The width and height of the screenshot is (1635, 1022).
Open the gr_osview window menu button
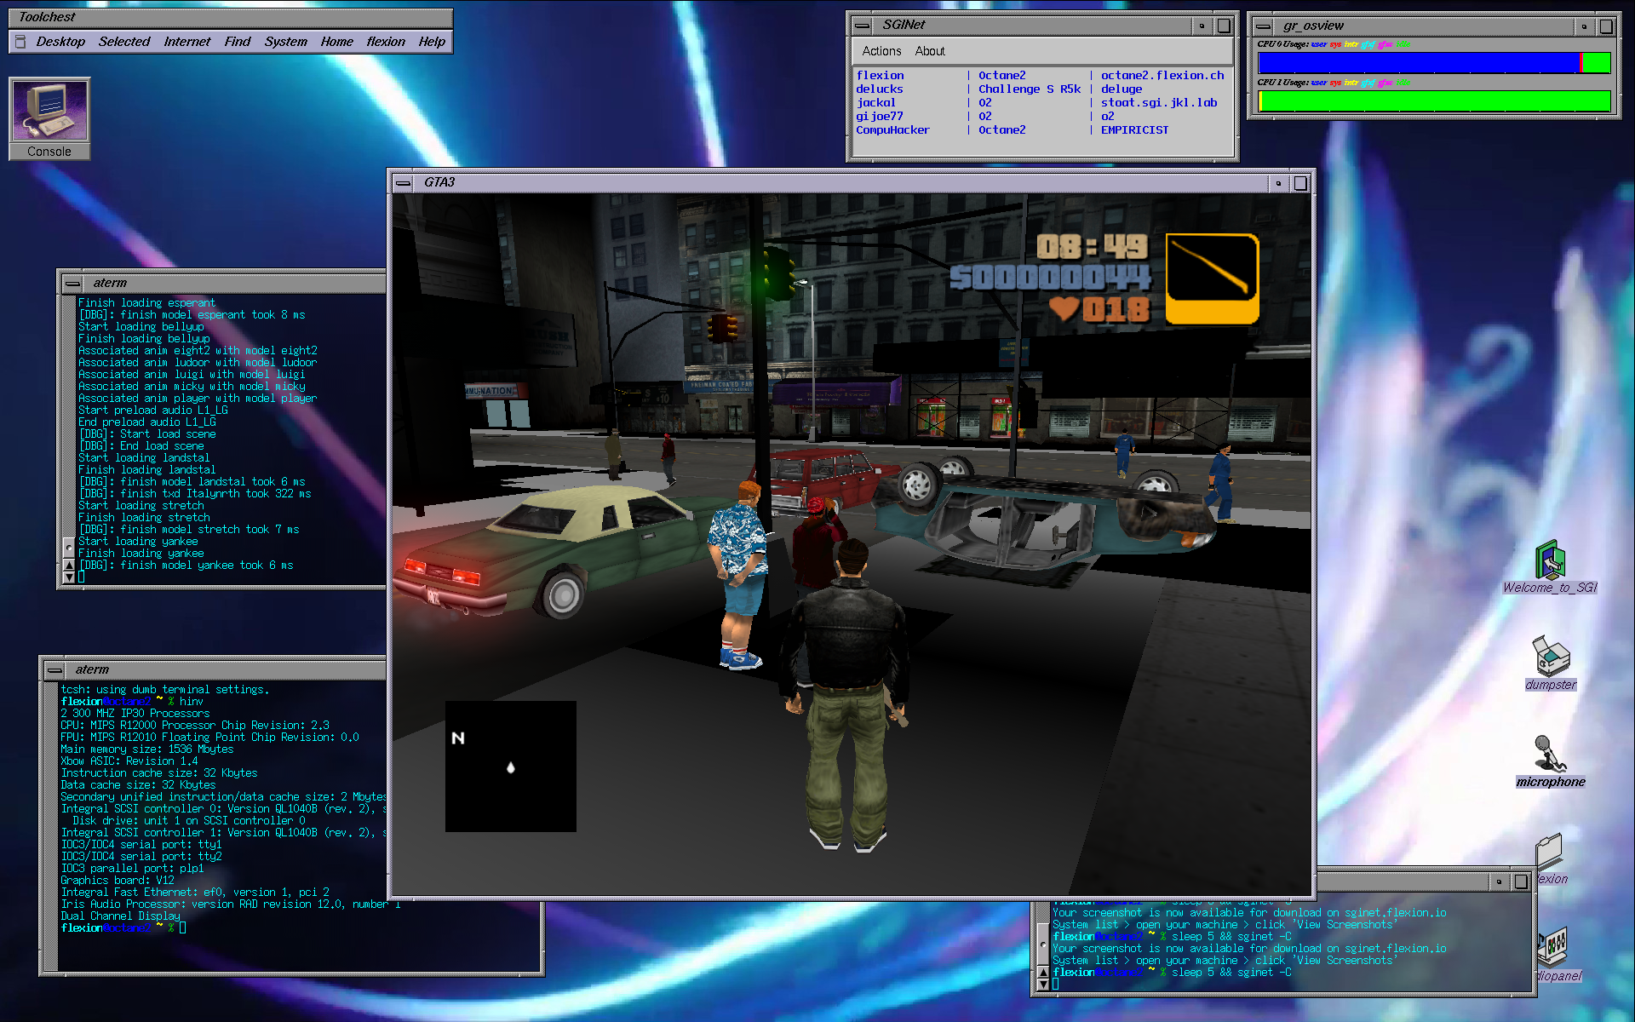[x=1263, y=26]
